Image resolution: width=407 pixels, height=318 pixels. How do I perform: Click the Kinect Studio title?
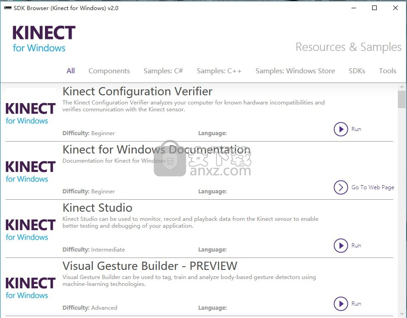(x=97, y=208)
